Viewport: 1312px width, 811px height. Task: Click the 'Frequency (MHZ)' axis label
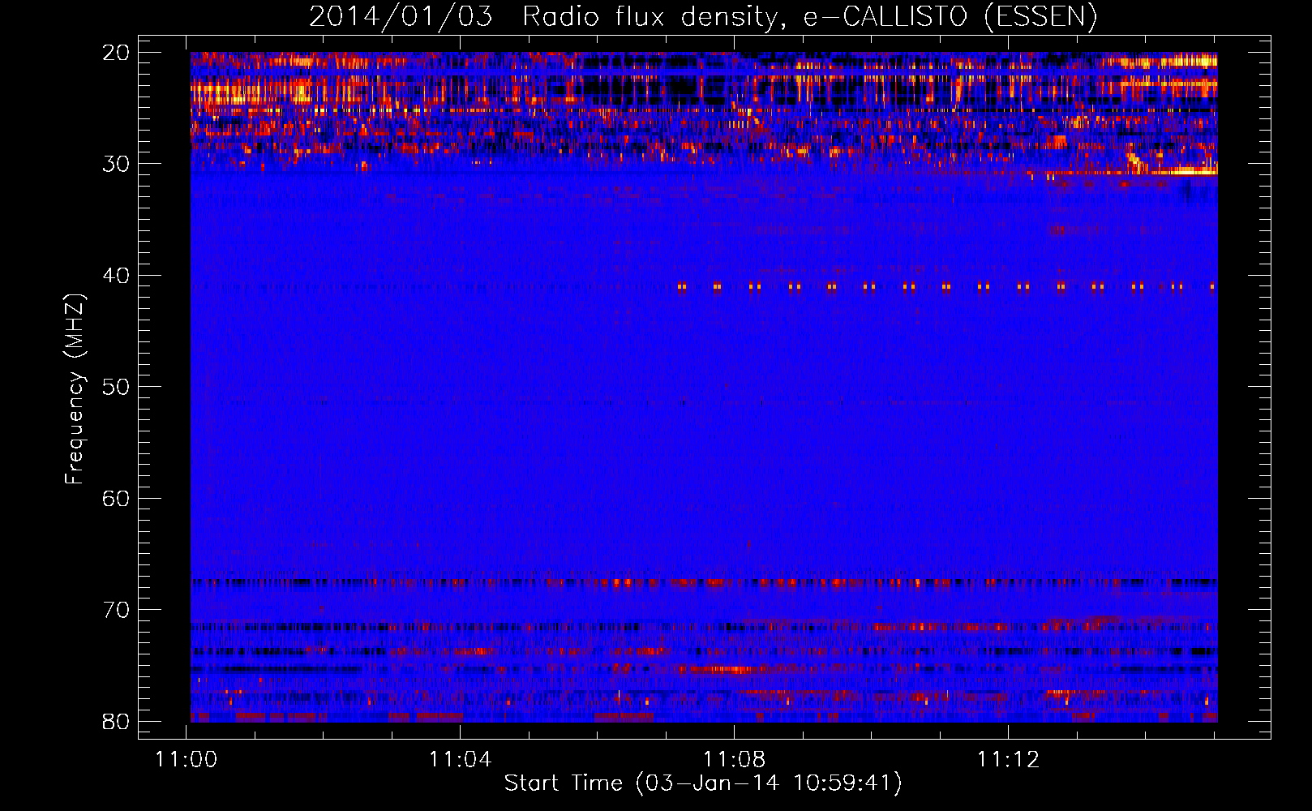75,389
